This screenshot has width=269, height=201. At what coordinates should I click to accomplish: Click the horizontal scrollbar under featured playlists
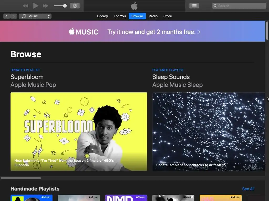pos(21,178)
